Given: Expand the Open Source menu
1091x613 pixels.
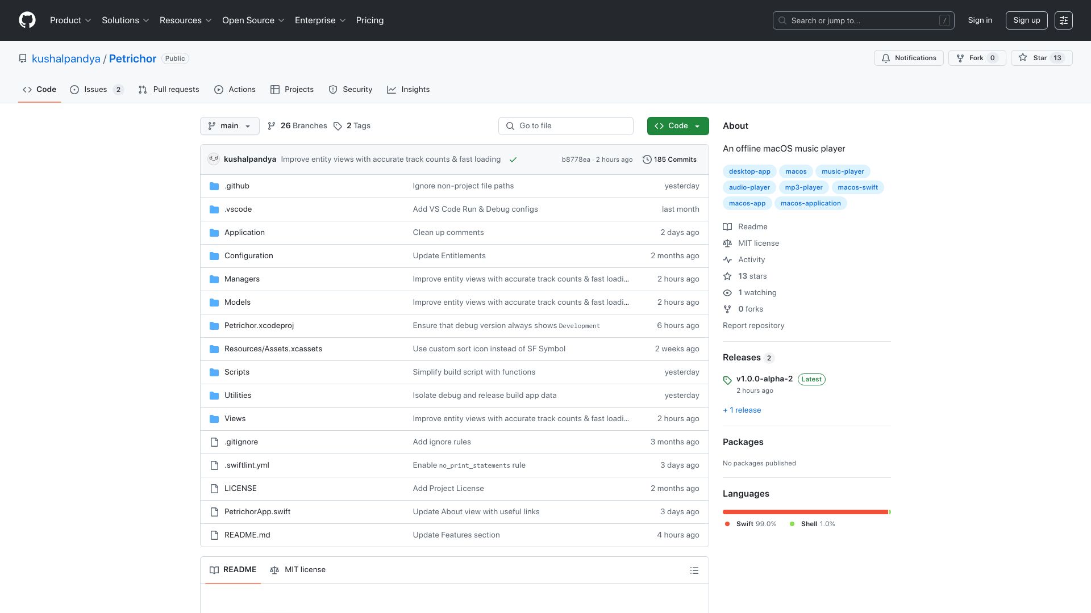Looking at the screenshot, I should [x=253, y=20].
